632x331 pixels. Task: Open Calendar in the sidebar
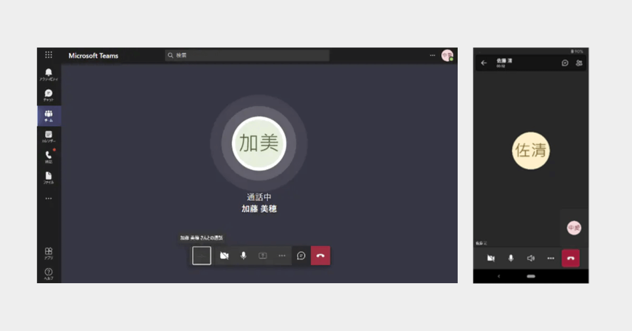pyautogui.click(x=48, y=137)
